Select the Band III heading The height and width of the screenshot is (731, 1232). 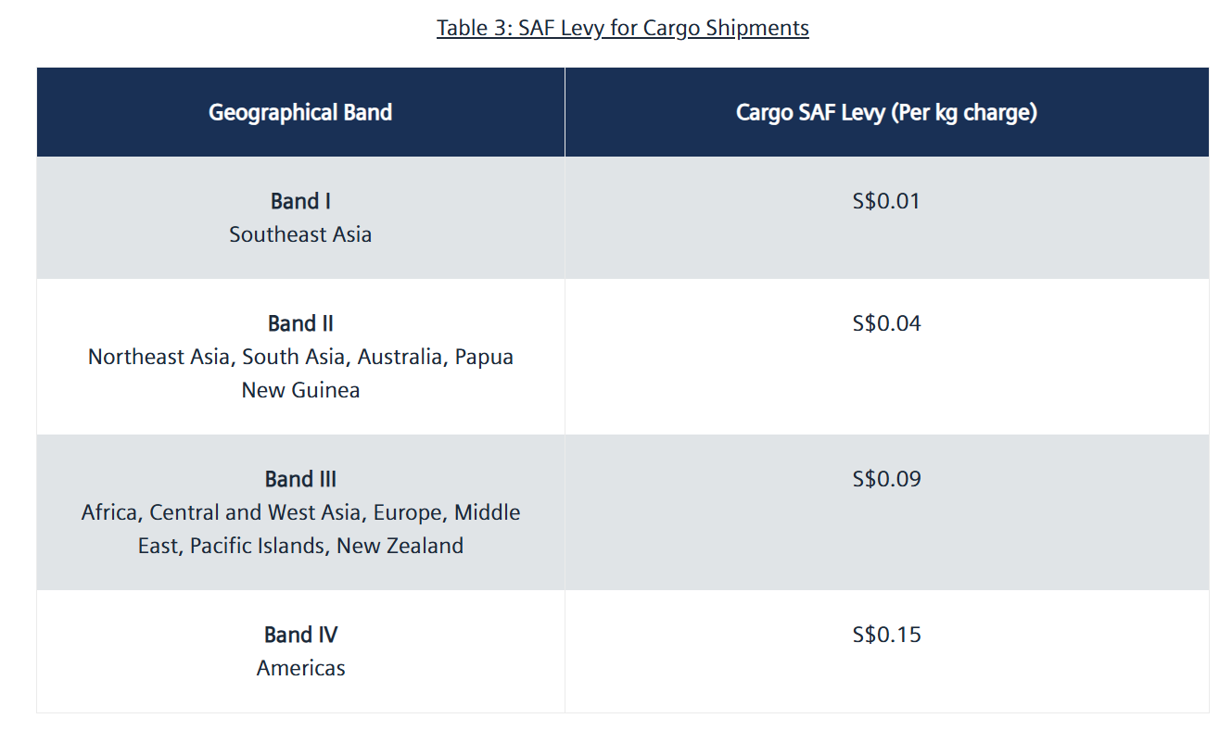(x=300, y=479)
